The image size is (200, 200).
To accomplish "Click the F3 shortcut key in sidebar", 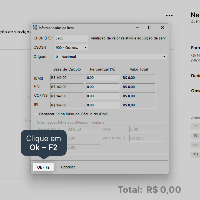I will (196, 136).
